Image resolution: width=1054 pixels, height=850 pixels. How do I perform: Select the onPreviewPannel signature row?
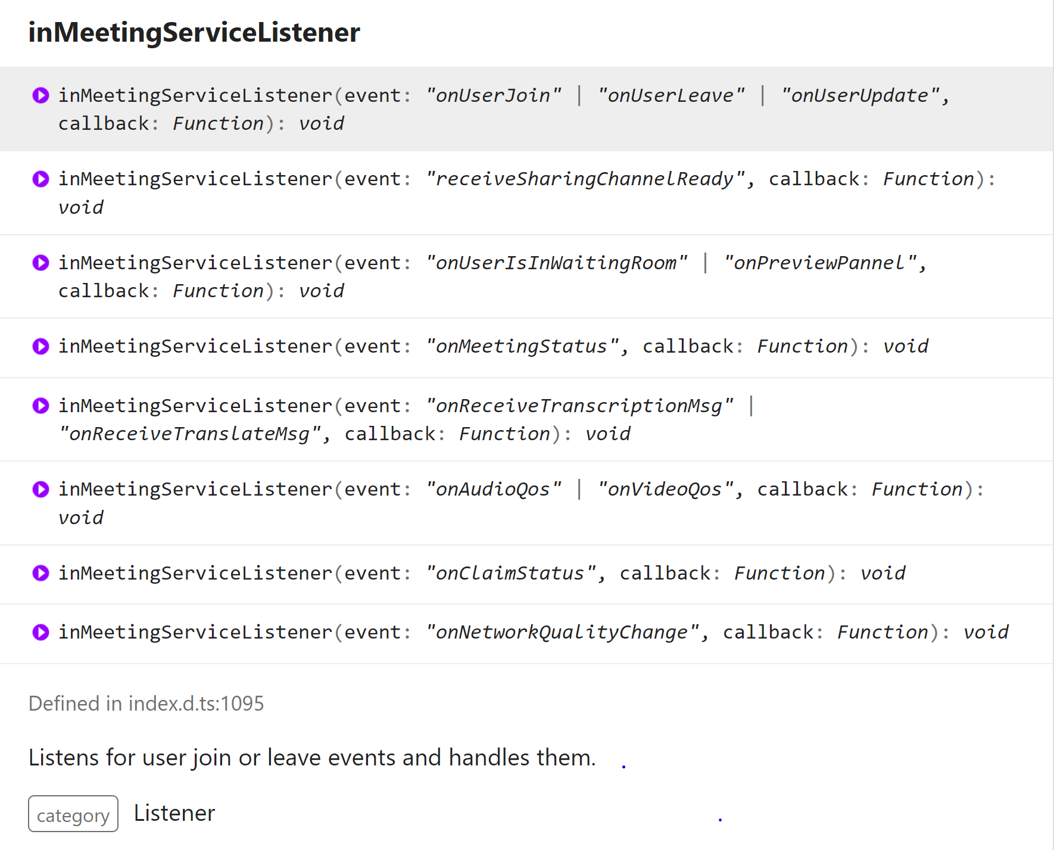pyautogui.click(x=526, y=276)
